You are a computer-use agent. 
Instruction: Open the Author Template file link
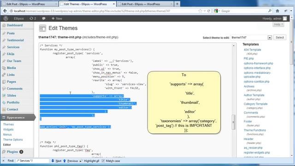(254, 95)
